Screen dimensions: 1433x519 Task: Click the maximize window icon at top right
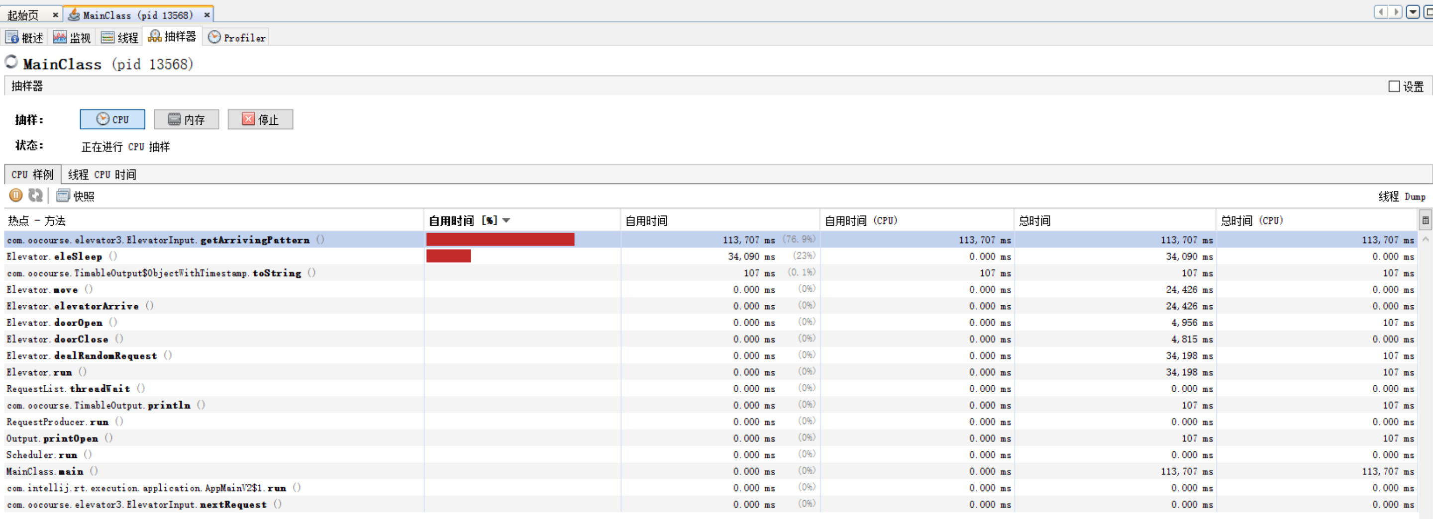coord(1428,11)
